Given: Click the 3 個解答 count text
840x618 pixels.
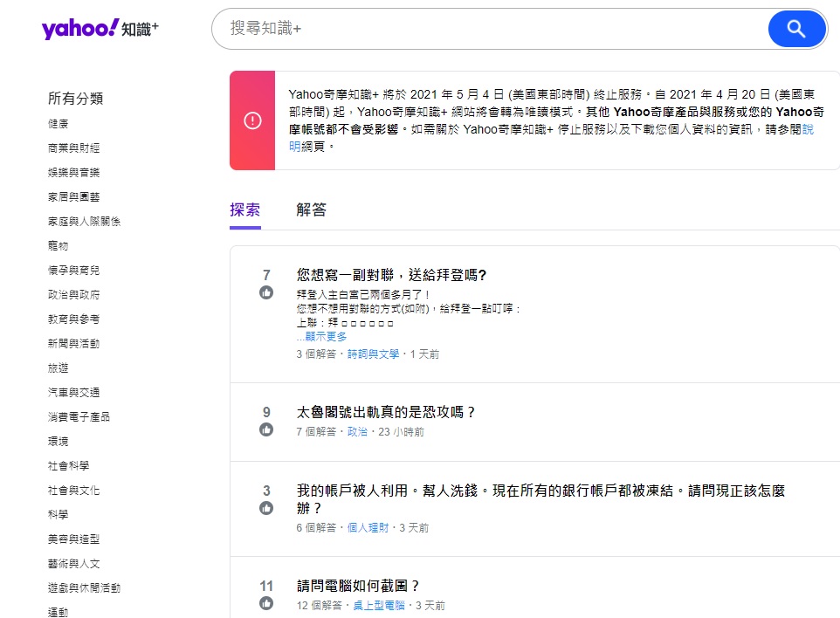Looking at the screenshot, I should pyautogui.click(x=316, y=354).
